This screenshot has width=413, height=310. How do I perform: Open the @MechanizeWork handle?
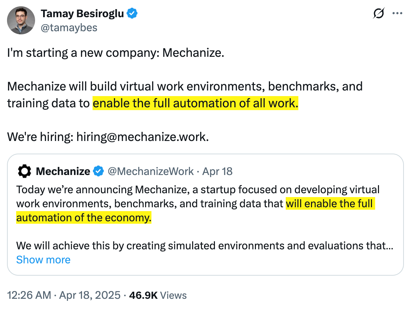(x=151, y=171)
